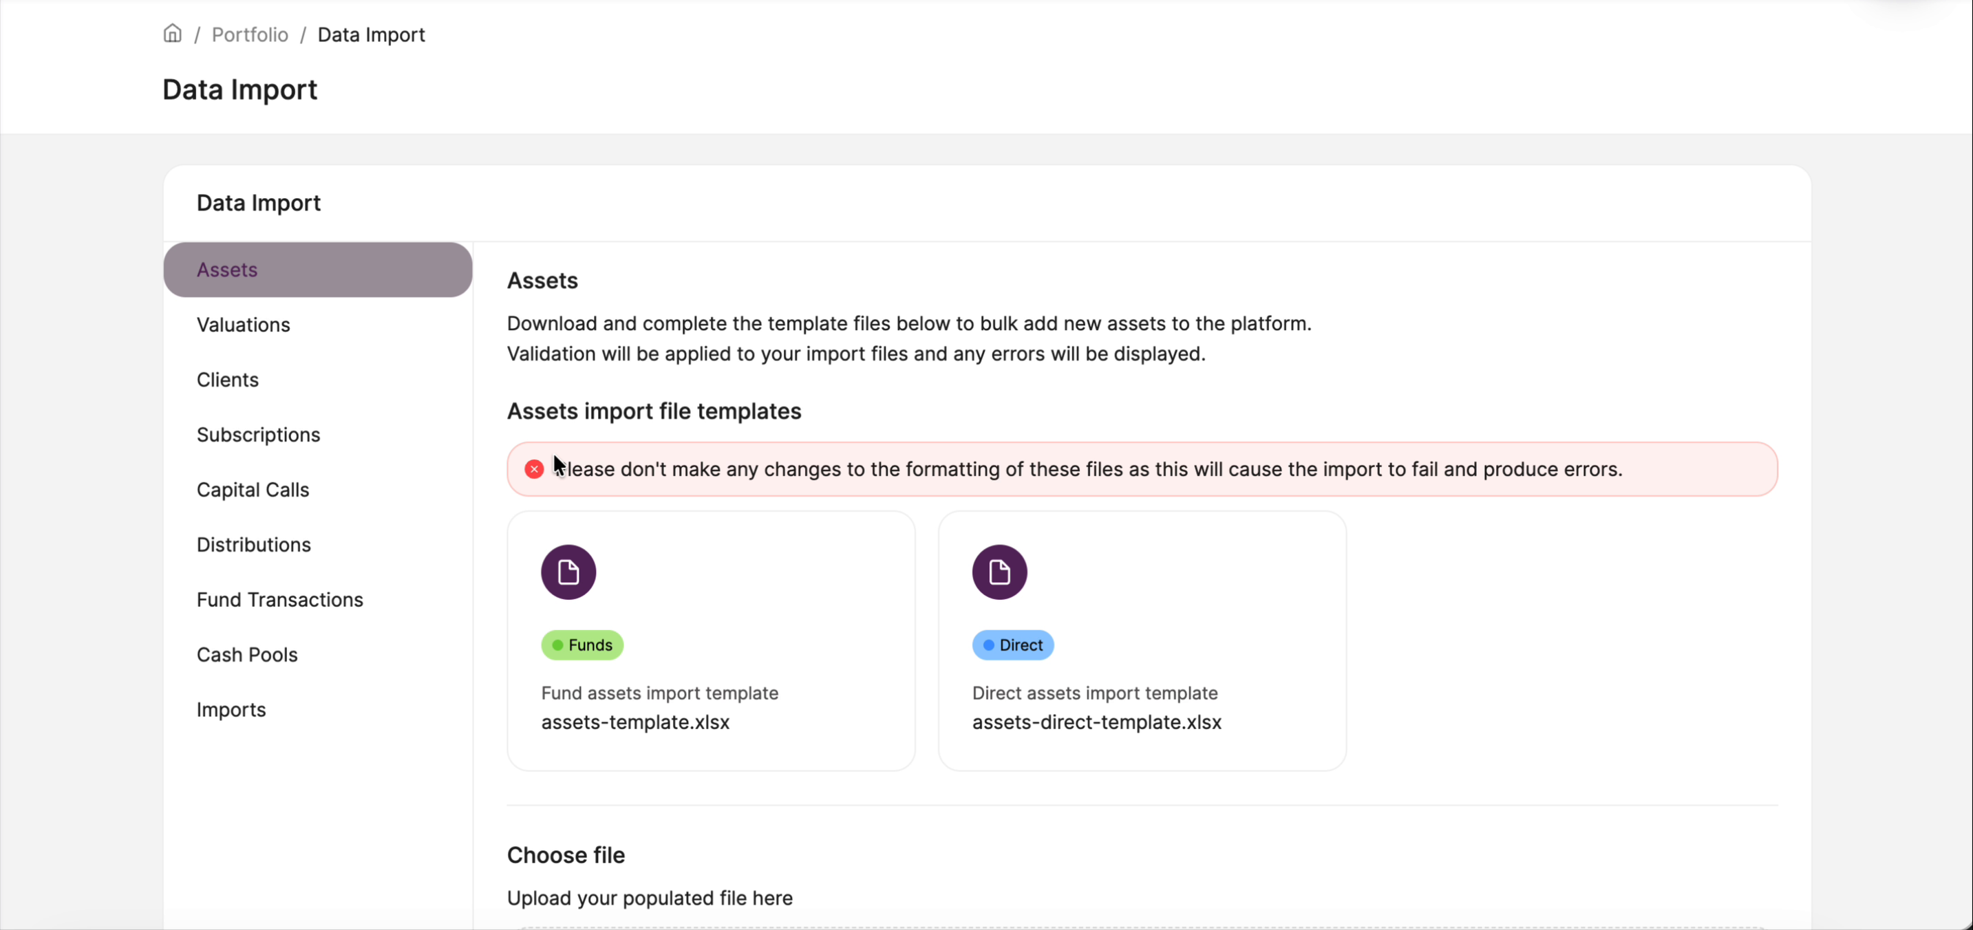Click the Assets heading in content panel
Image resolution: width=1973 pixels, height=930 pixels.
tap(542, 280)
